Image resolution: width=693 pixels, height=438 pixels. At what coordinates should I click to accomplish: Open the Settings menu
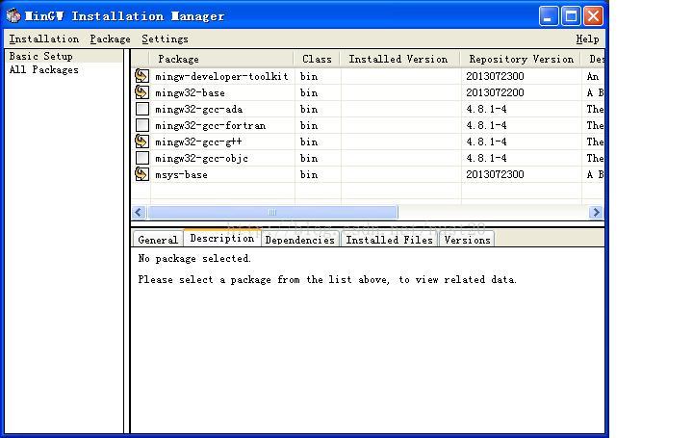coord(165,39)
